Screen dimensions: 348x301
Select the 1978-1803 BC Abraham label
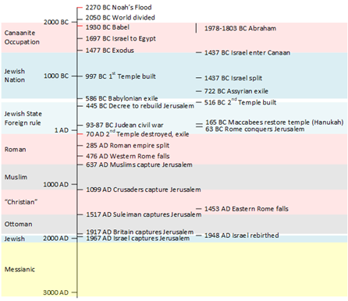coord(240,28)
